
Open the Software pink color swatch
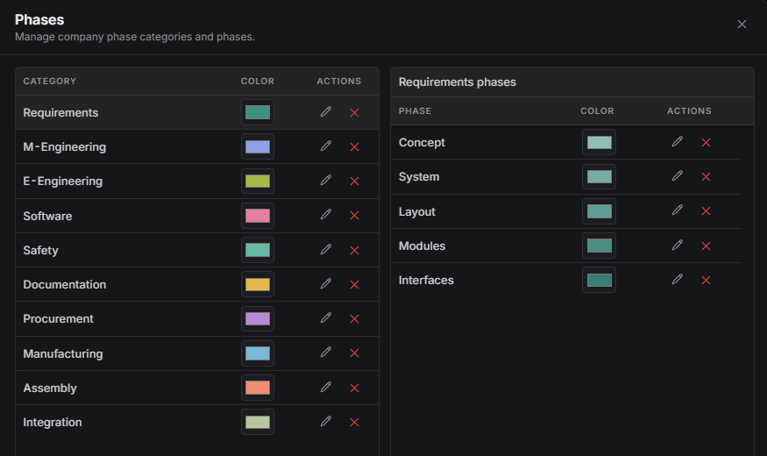click(x=258, y=216)
